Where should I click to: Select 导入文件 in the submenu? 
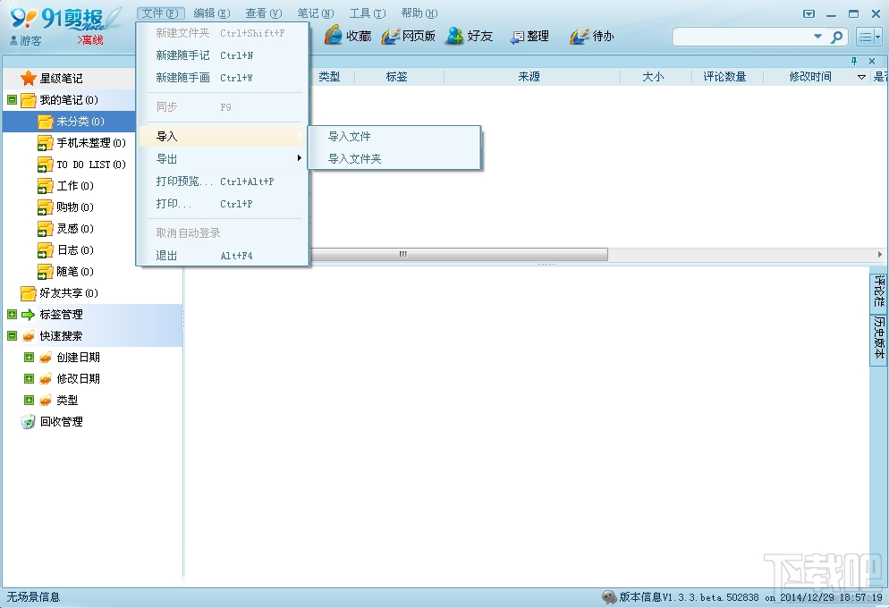[394, 137]
